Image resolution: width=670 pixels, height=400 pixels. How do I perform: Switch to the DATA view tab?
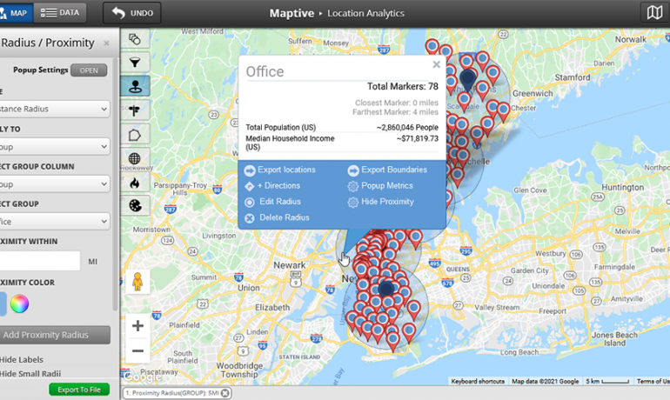coord(60,13)
